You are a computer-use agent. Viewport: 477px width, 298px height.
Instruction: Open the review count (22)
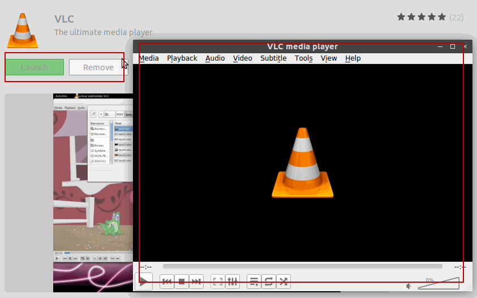tap(456, 18)
